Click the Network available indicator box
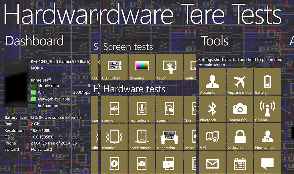The image size is (294, 174). click(x=33, y=99)
